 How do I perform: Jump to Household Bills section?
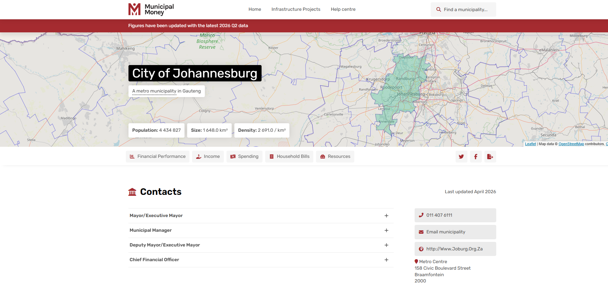pyautogui.click(x=289, y=157)
